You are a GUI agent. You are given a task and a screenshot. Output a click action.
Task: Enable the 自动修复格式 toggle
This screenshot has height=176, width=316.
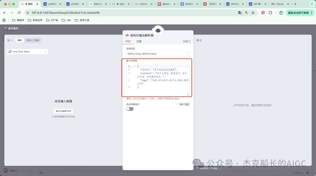(130, 109)
